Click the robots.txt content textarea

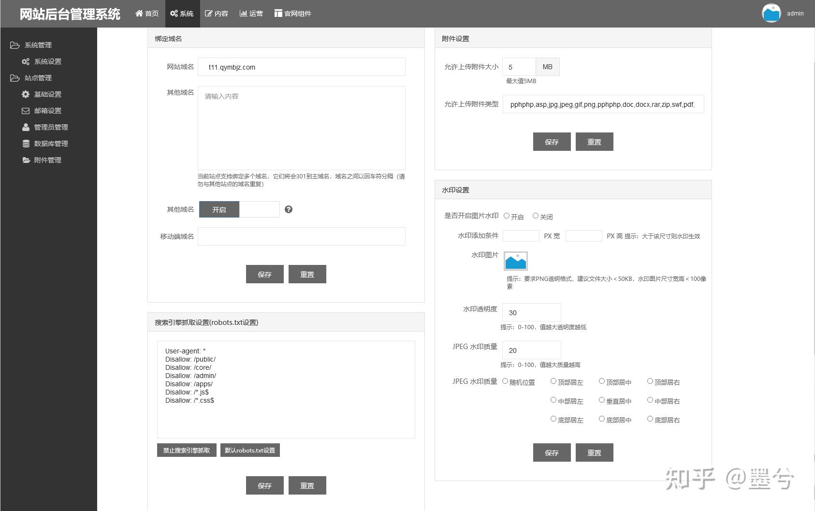(286, 390)
